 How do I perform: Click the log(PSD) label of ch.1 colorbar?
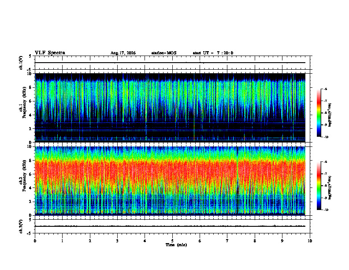coord(330,115)
